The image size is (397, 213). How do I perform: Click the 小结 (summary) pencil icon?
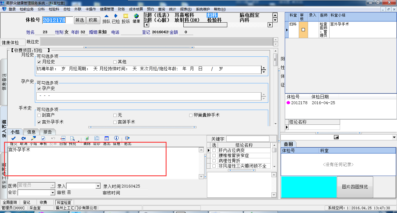33,138
